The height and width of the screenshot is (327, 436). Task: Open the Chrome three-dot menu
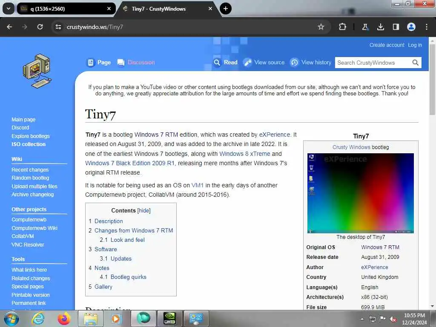click(x=427, y=27)
